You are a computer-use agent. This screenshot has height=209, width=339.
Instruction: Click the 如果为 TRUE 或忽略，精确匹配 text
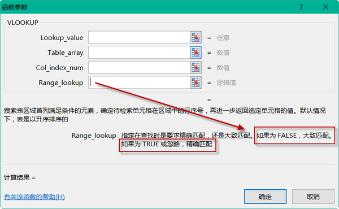pos(167,144)
